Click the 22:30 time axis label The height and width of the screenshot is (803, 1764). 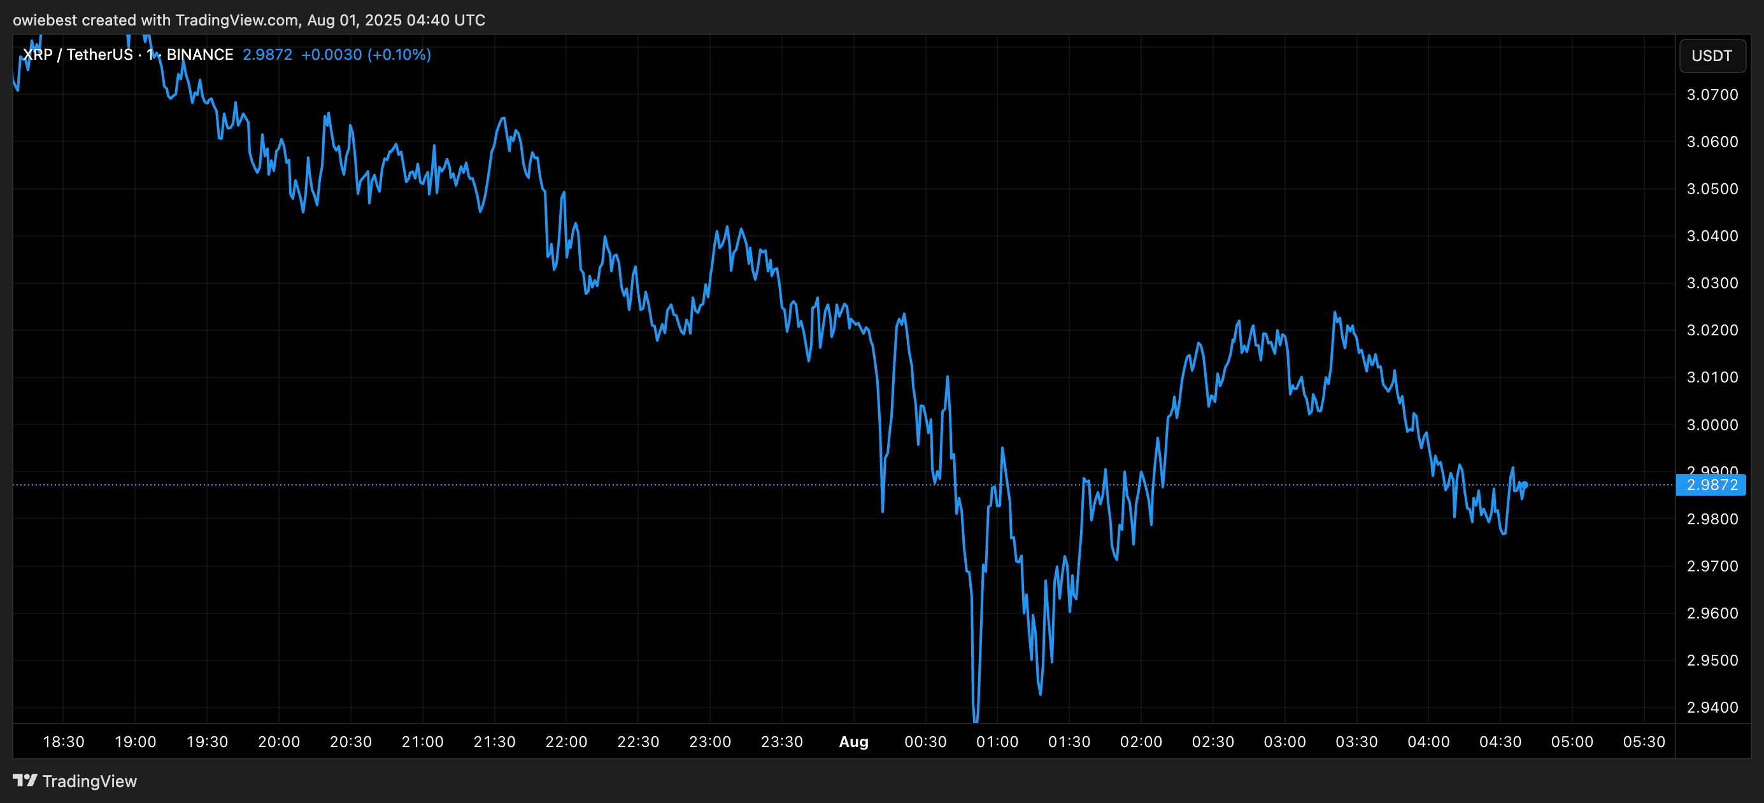coord(638,742)
